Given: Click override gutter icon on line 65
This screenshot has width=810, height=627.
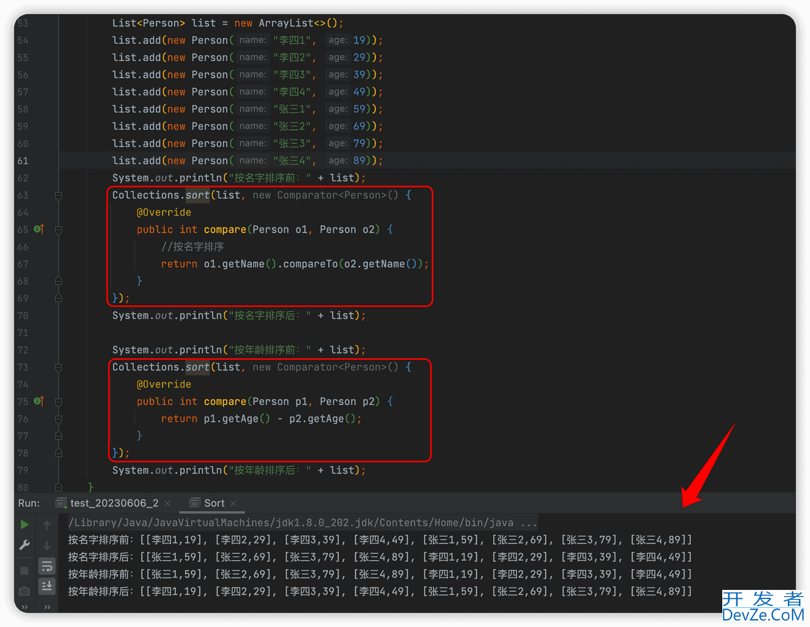Looking at the screenshot, I should pos(39,229).
